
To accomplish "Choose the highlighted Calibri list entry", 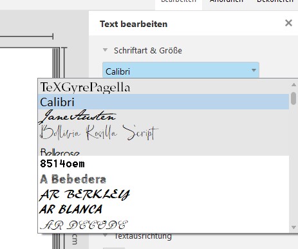I will [163, 102].
